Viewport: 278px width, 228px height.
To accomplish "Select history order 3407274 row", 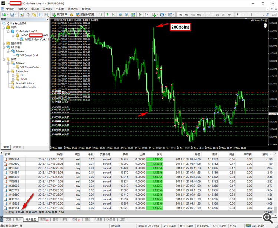I will click(138, 159).
